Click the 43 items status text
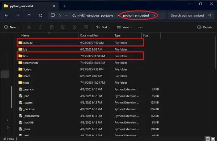This screenshot has width=217, height=141. click(x=8, y=139)
